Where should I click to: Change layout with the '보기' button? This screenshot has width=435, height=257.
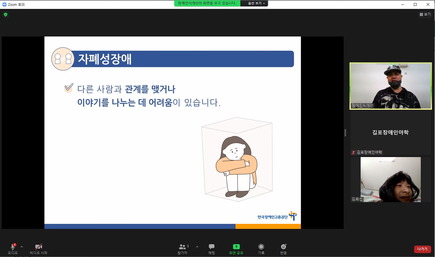click(x=425, y=14)
